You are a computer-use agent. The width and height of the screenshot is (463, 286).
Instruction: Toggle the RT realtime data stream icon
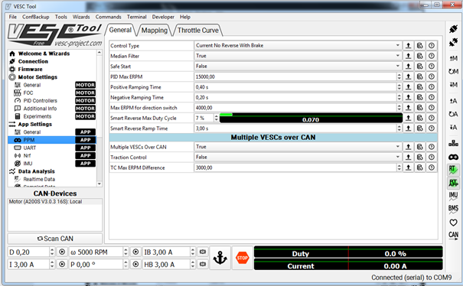pos(453,170)
